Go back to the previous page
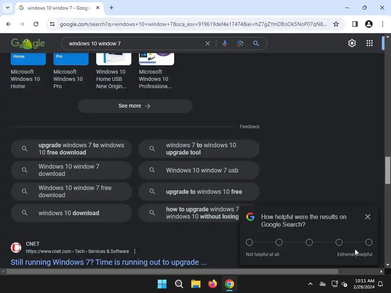 coord(8,24)
